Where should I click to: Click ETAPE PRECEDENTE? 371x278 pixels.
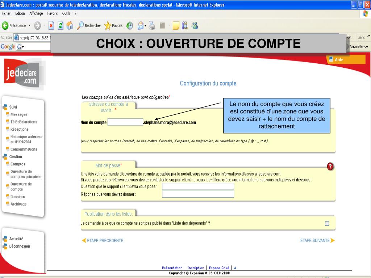(103, 240)
